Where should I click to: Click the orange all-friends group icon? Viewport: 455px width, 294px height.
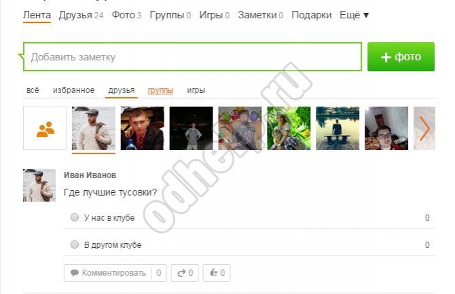pyautogui.click(x=45, y=129)
